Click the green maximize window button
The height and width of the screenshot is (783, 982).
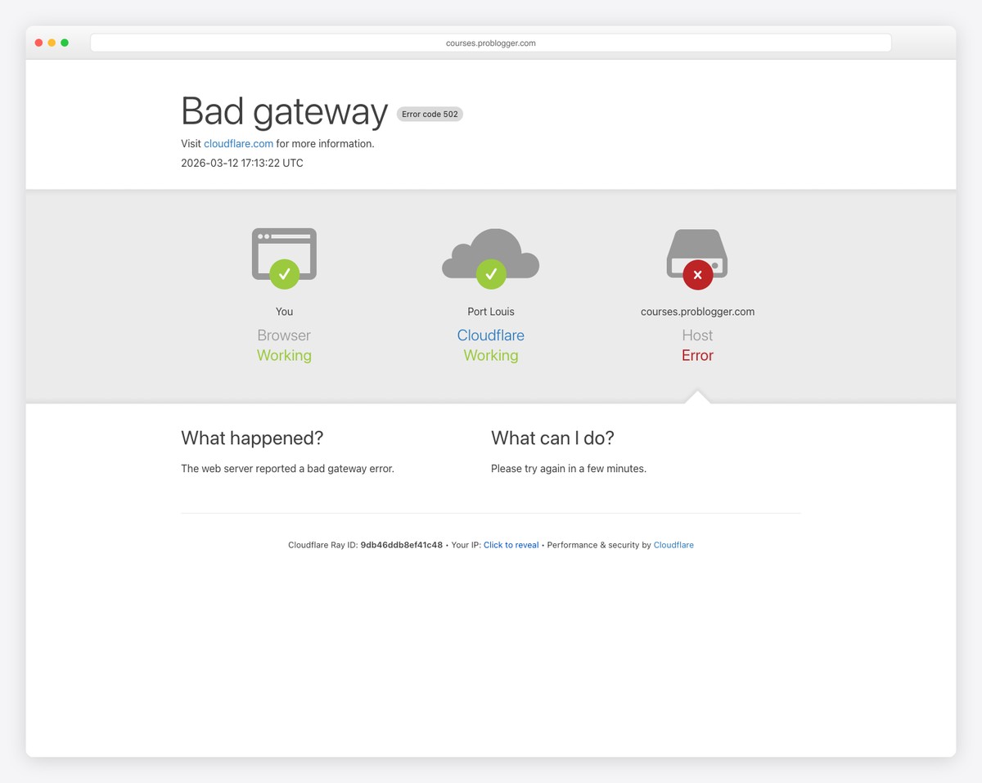click(65, 43)
